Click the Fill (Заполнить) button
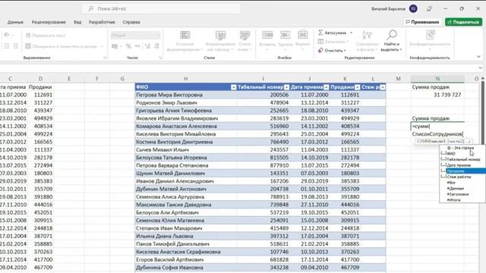The height and width of the screenshot is (273, 486). [333, 42]
